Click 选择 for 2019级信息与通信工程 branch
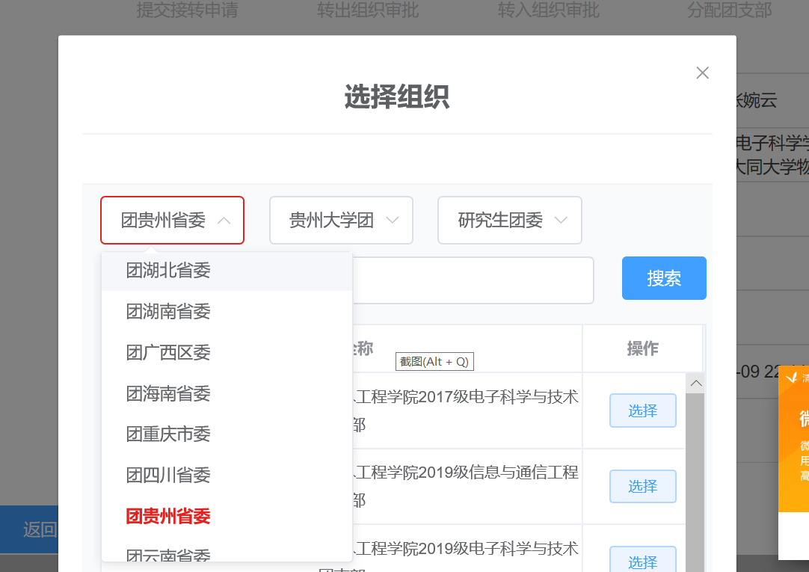The image size is (809, 572). pyautogui.click(x=642, y=487)
